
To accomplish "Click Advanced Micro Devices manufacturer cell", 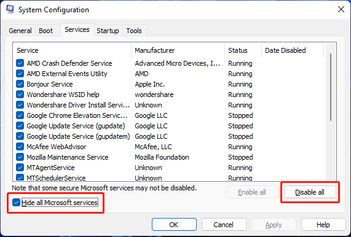I will (178, 63).
